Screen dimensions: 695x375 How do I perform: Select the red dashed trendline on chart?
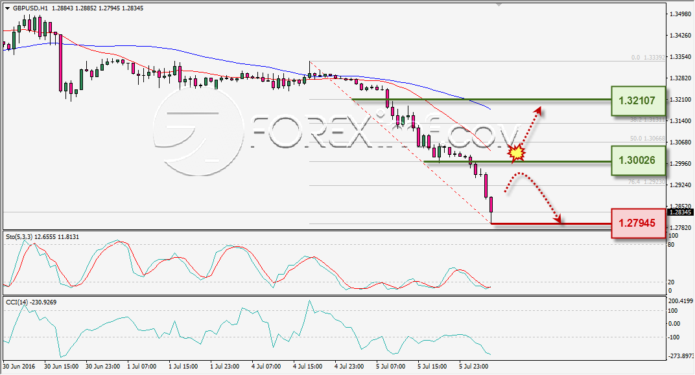(400, 142)
